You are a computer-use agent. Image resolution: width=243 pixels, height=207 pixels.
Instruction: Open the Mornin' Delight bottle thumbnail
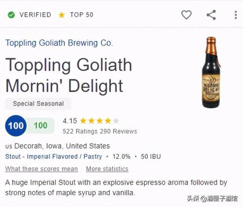[x=211, y=72]
